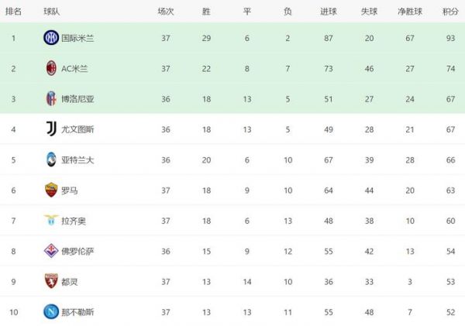Select the 球队 column header
Viewport: 465px width, 326px height.
click(x=52, y=12)
